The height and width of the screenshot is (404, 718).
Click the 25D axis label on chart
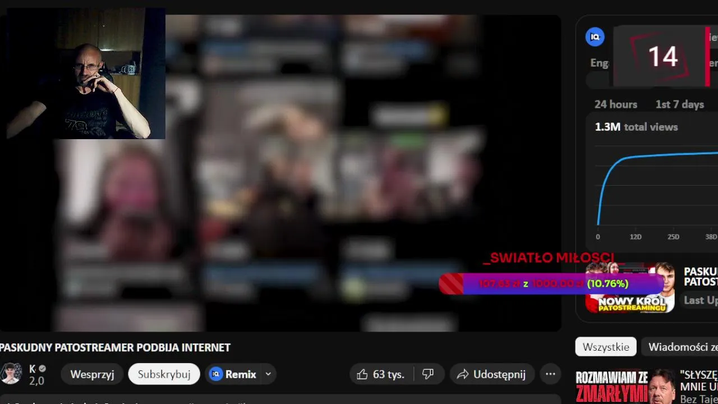point(673,237)
